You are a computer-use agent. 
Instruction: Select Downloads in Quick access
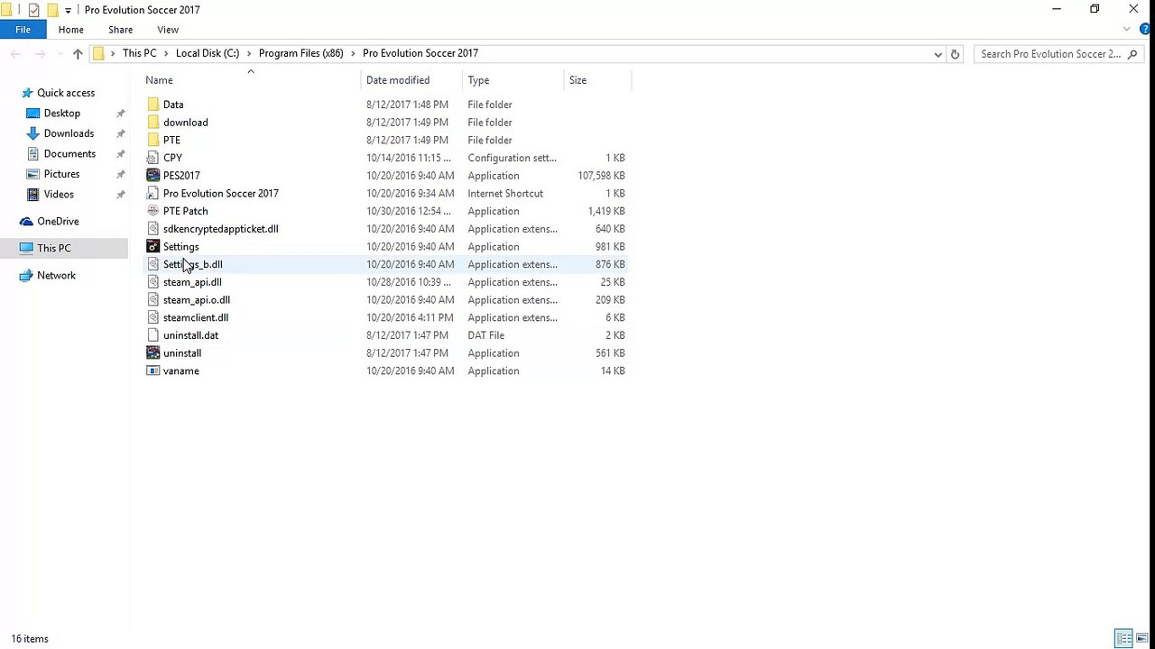pyautogui.click(x=69, y=133)
